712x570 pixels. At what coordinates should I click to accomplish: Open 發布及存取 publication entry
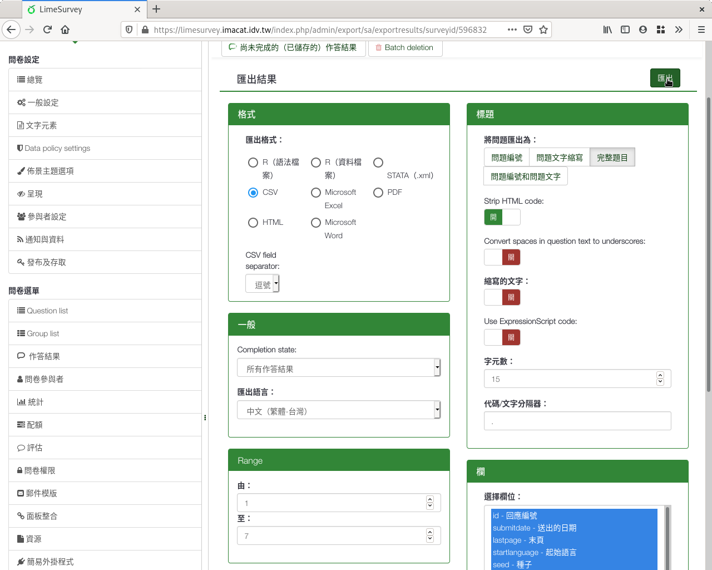105,262
